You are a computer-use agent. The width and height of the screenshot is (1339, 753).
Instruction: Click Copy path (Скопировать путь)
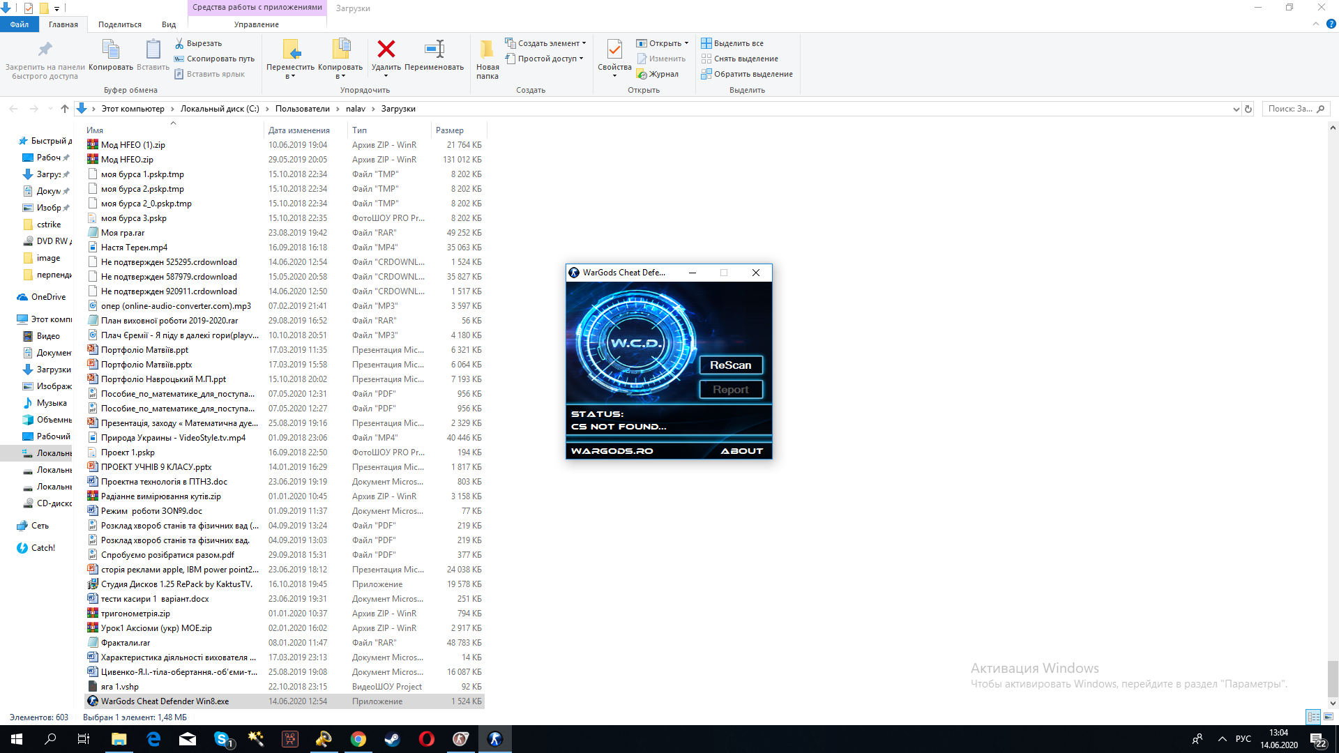click(214, 59)
